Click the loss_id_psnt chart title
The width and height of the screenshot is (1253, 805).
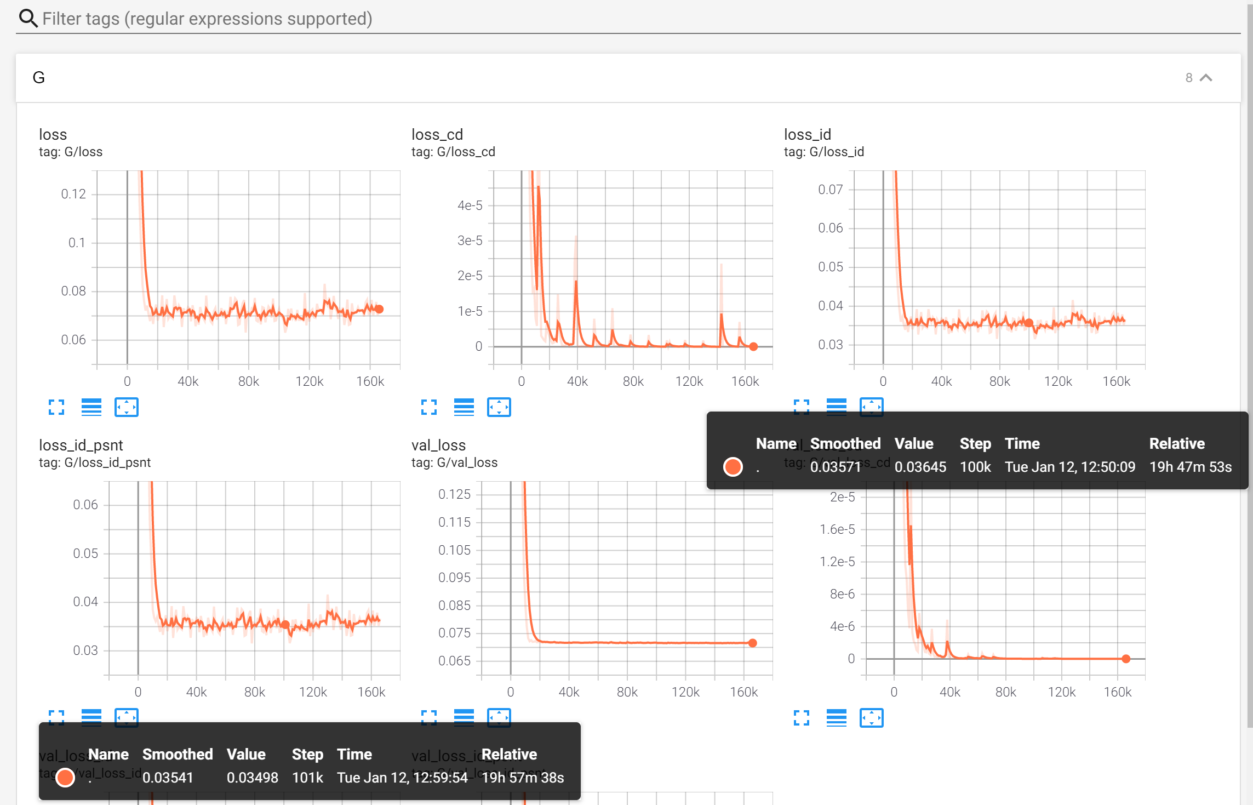pos(81,445)
